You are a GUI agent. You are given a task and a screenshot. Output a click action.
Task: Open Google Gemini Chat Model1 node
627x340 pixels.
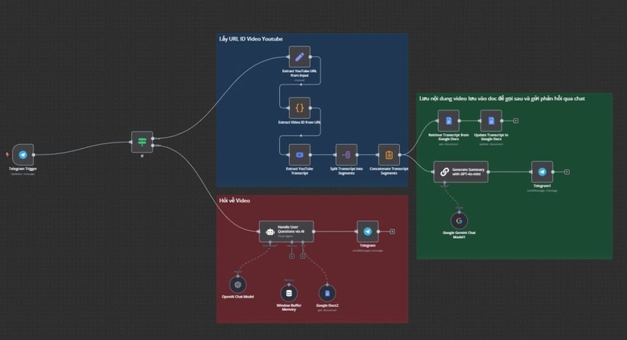point(459,221)
